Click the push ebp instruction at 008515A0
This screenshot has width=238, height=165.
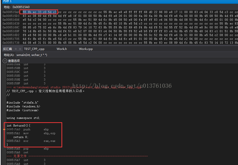[28, 130]
